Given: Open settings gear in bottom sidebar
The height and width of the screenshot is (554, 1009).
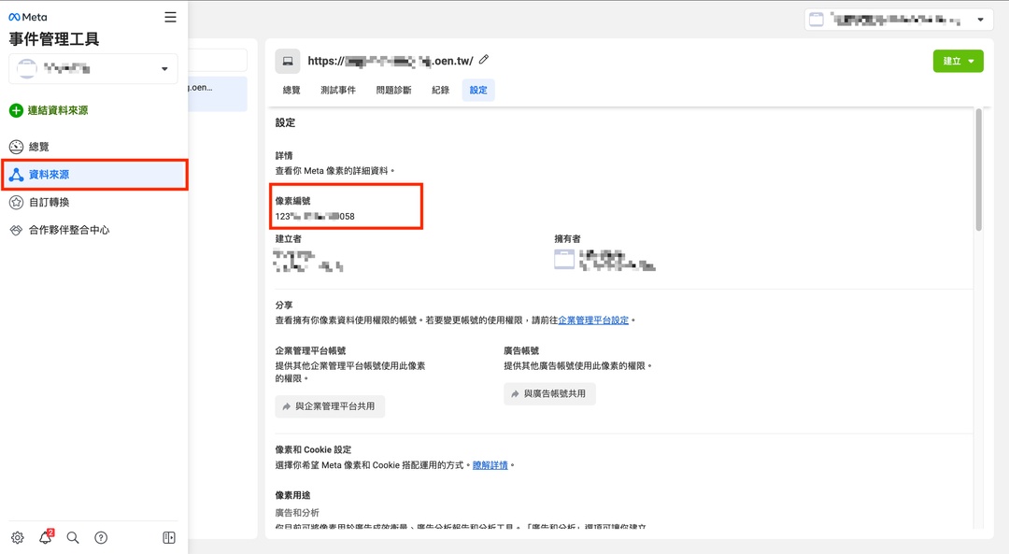Looking at the screenshot, I should point(17,537).
